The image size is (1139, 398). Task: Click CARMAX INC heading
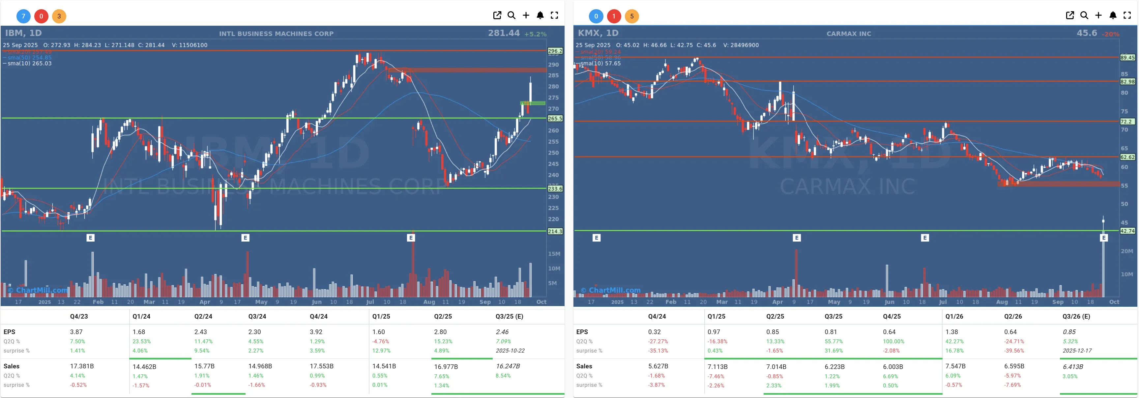coord(849,34)
